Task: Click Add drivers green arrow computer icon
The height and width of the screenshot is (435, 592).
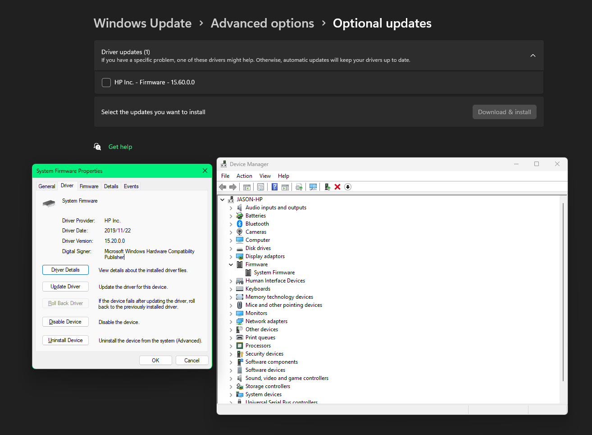Action: 328,187
